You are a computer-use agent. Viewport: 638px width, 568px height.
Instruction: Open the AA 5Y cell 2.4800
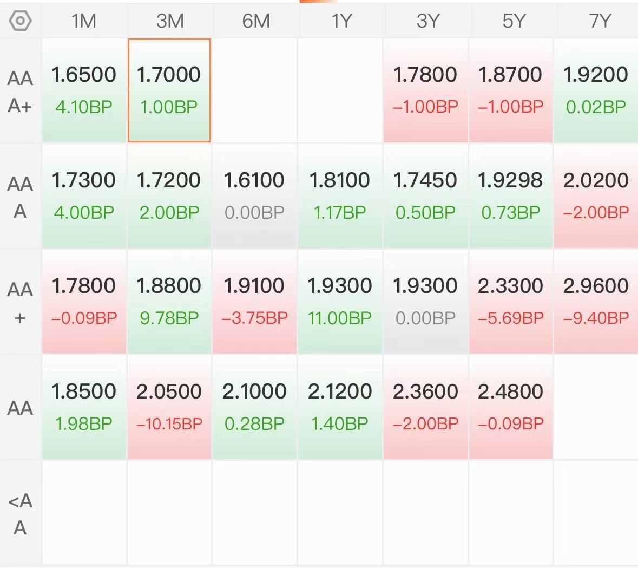pyautogui.click(x=510, y=407)
